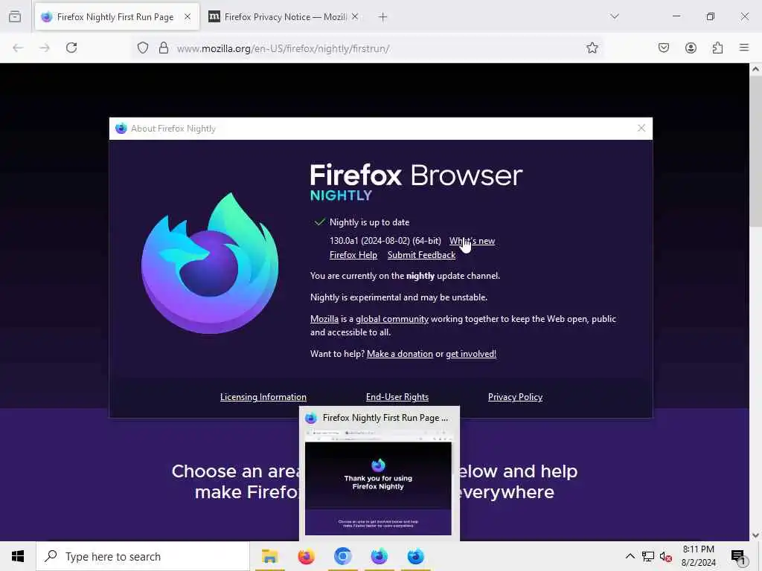Open the clock showing 8:11 PM

(x=698, y=556)
